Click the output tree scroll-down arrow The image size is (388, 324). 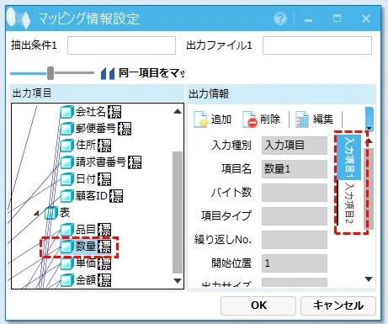coord(178,280)
